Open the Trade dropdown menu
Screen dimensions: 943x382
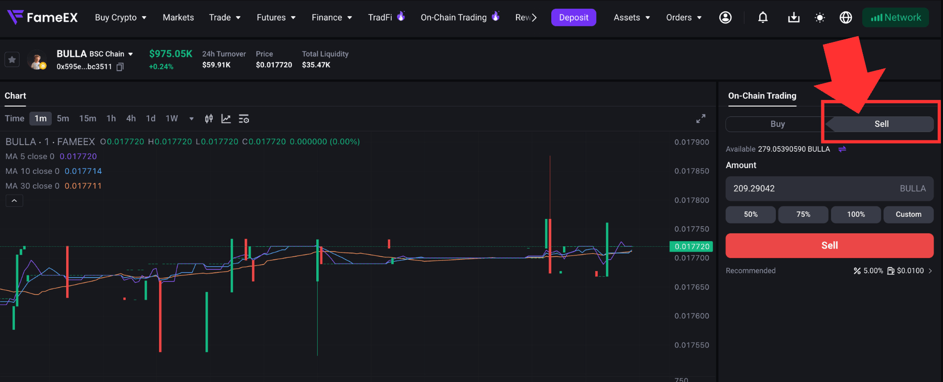pyautogui.click(x=225, y=18)
